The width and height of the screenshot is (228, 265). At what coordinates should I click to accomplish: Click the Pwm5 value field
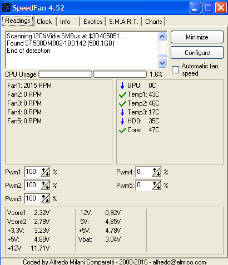[144, 185]
